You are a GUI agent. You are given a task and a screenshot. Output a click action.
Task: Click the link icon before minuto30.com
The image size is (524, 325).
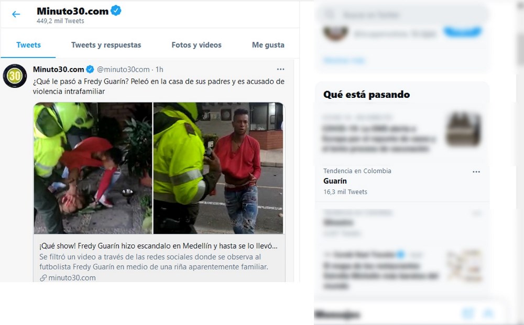[x=43, y=277]
